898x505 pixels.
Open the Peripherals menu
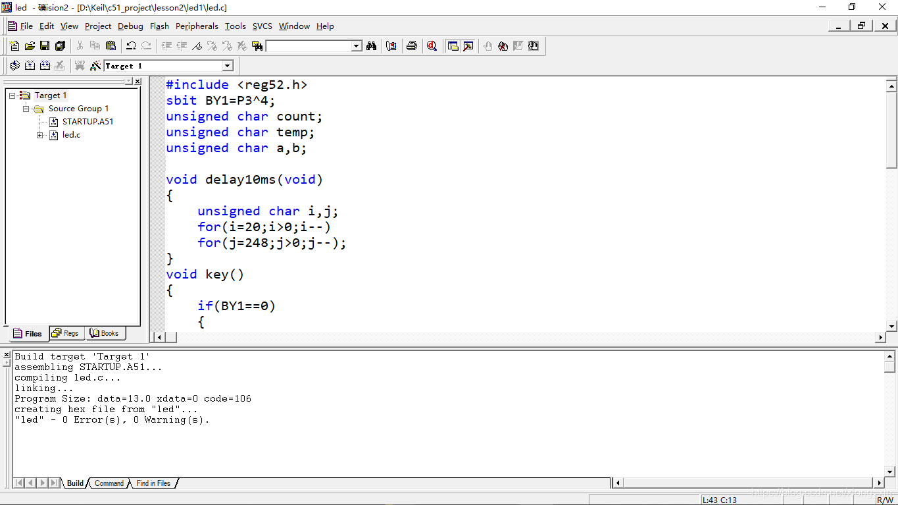(x=197, y=26)
